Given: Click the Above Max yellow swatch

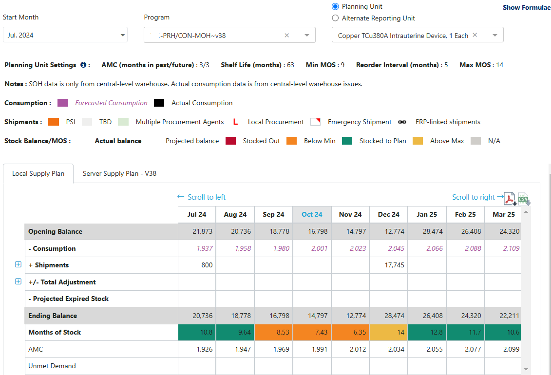Looking at the screenshot, I should pos(418,141).
